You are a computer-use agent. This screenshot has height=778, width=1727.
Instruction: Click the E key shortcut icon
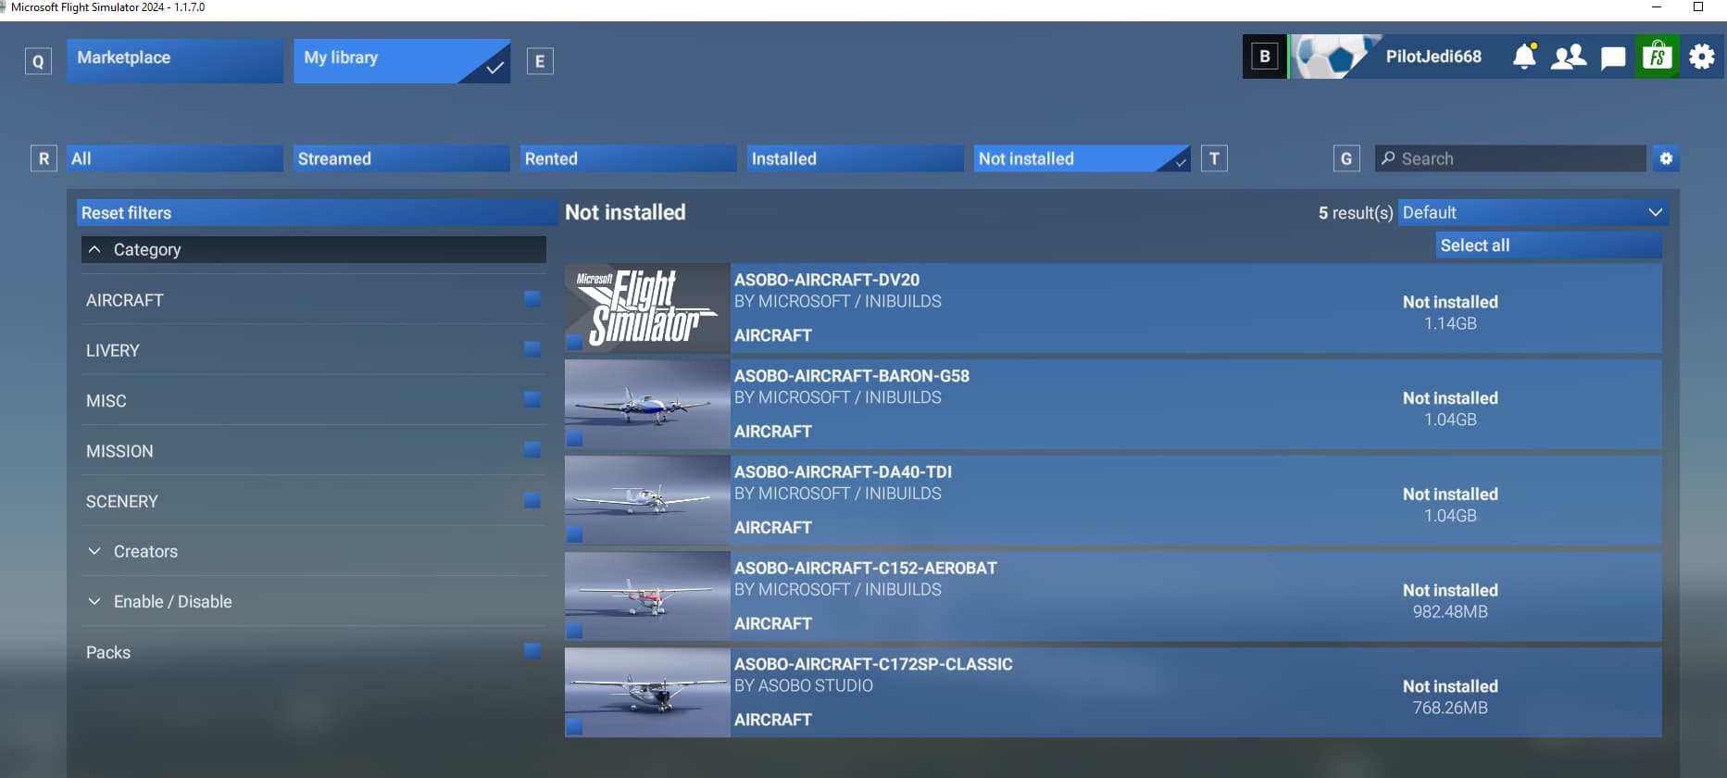(541, 61)
